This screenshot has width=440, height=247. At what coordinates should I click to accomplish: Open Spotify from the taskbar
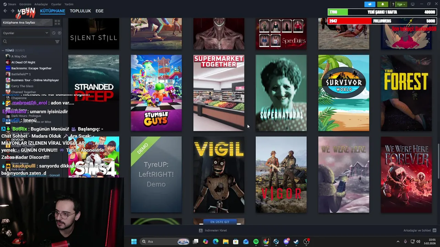(x=256, y=242)
